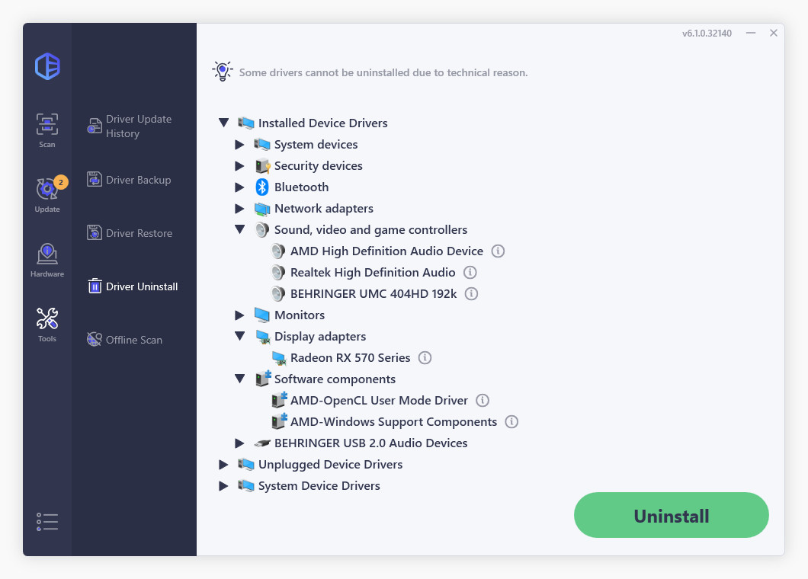Click the info icon beside BEHRINGER UMC 404HD 192k
808x579 pixels.
[x=471, y=293]
